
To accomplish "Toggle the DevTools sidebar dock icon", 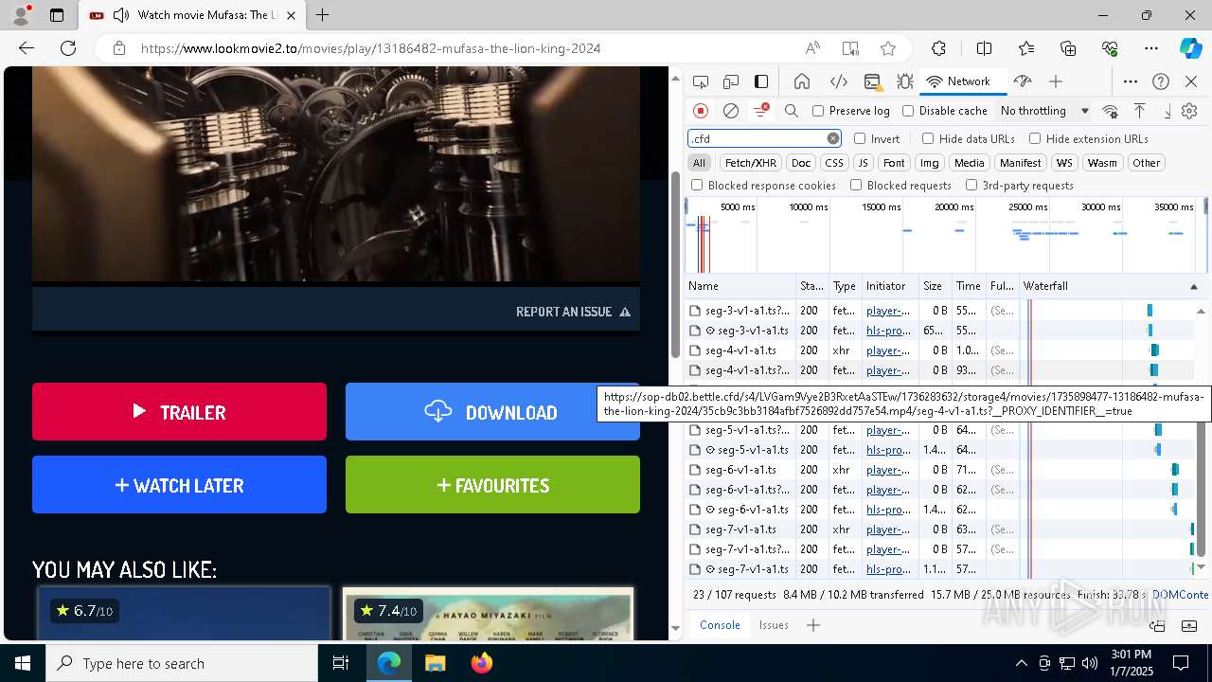I will 761,81.
